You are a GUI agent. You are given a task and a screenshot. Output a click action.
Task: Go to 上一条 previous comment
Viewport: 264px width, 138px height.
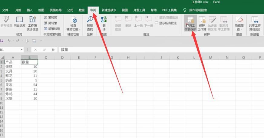point(138,21)
